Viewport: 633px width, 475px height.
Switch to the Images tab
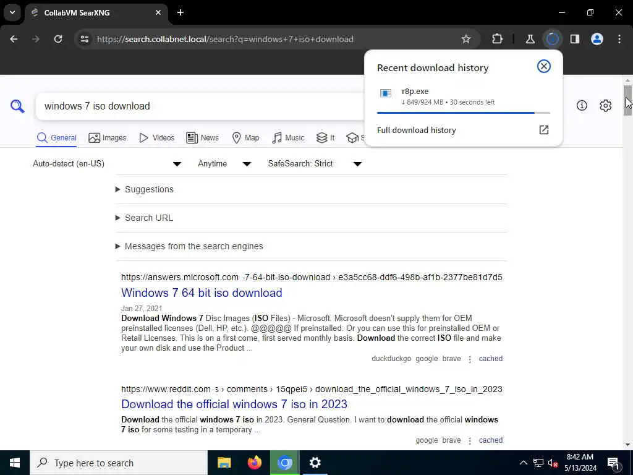108,138
